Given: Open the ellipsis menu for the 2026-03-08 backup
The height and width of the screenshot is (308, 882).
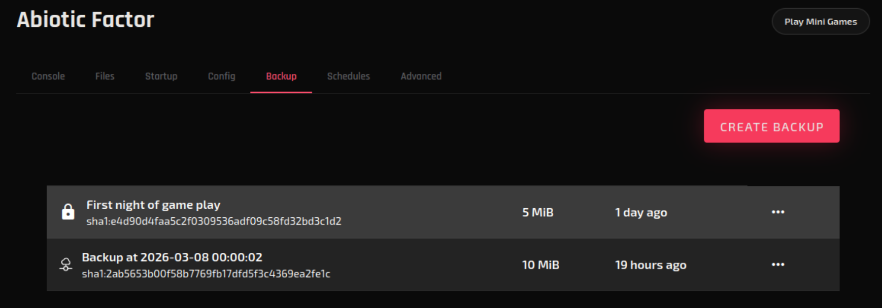Looking at the screenshot, I should 778,264.
